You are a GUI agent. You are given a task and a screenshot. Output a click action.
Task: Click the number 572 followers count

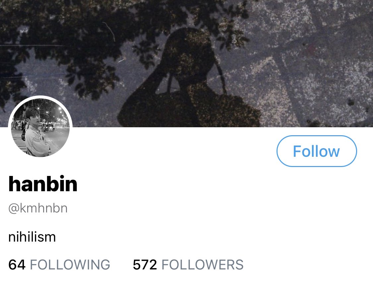pyautogui.click(x=145, y=265)
